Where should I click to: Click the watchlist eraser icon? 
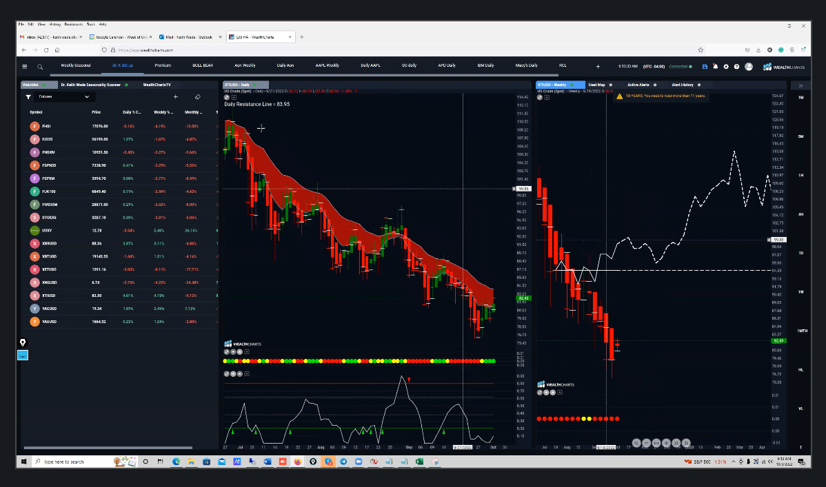[198, 97]
